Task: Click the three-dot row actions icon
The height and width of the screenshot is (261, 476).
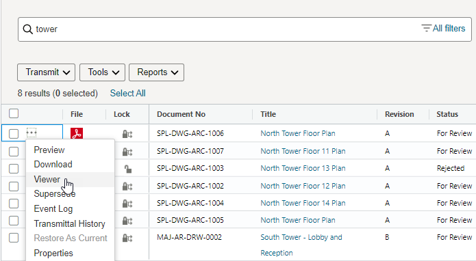Action: pyautogui.click(x=32, y=133)
